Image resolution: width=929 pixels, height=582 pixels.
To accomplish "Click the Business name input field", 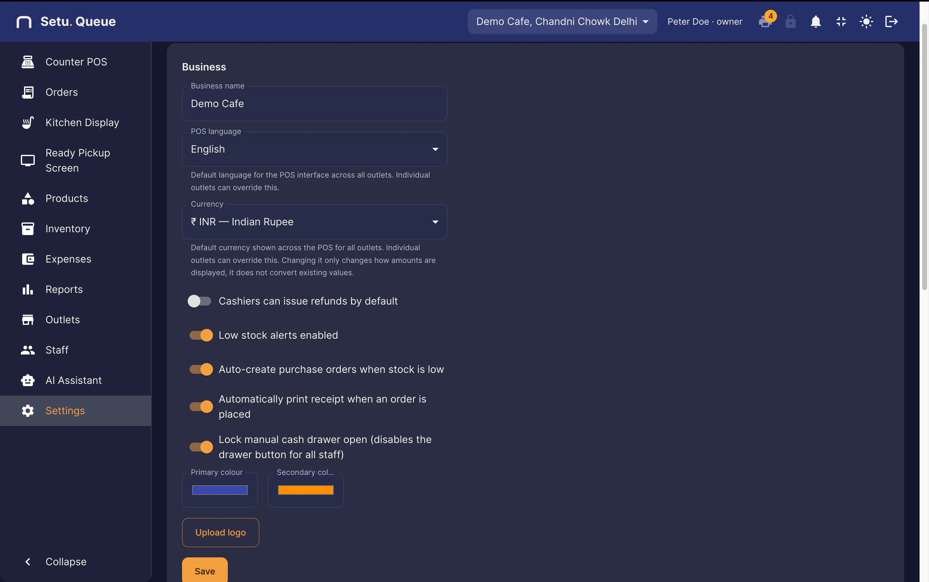I will click(x=314, y=104).
